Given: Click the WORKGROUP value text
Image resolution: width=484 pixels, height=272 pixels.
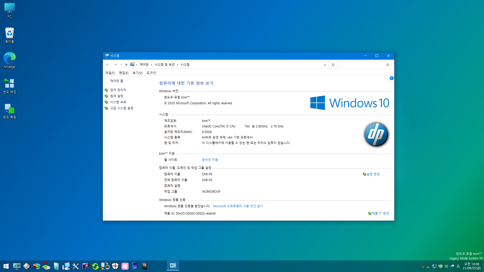Looking at the screenshot, I should (211, 191).
